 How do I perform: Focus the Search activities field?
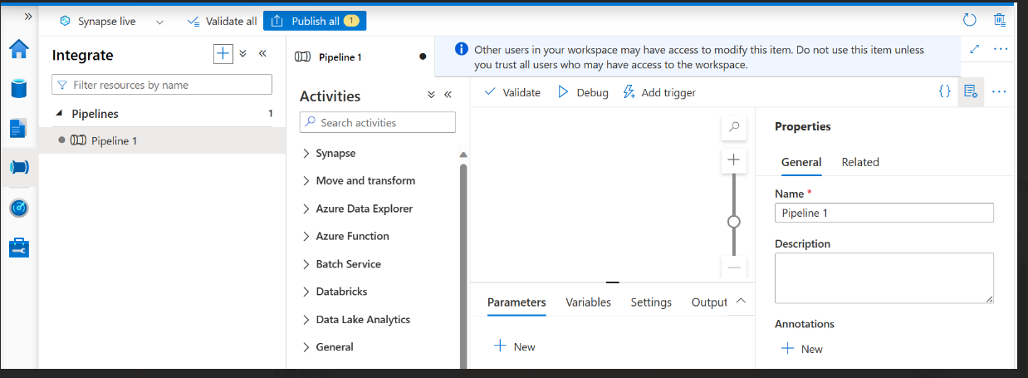coord(378,122)
